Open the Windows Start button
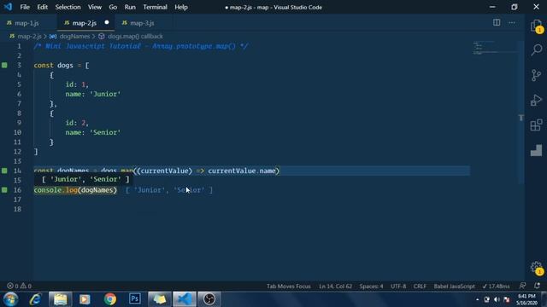The height and width of the screenshot is (307, 547). point(10,299)
